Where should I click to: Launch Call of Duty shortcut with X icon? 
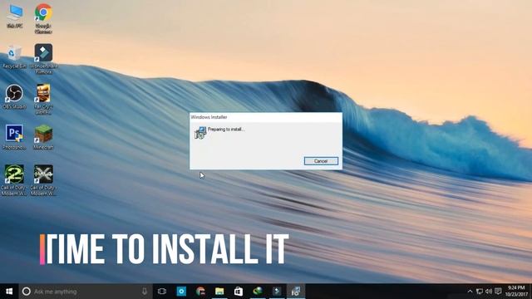pos(43,180)
